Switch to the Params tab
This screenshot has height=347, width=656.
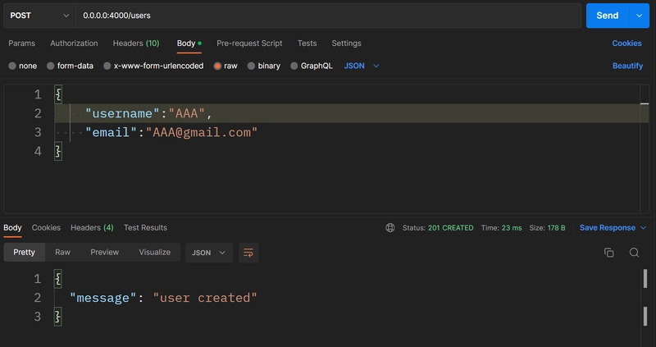[x=22, y=43]
